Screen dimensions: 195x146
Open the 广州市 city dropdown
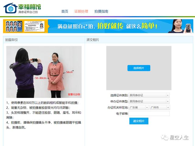[x=160, y=107]
